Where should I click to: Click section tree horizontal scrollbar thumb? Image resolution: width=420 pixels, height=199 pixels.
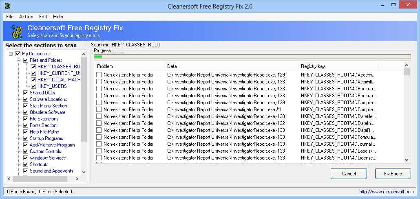click(x=40, y=179)
